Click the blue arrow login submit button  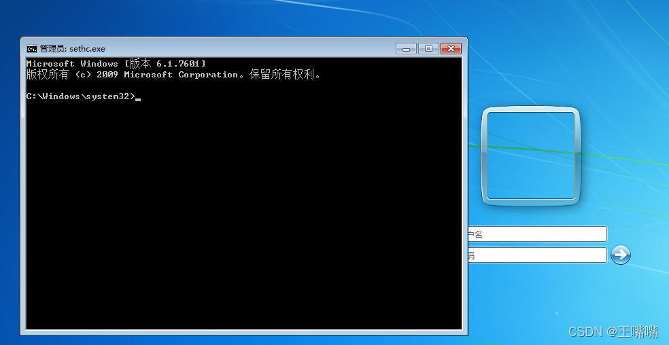pyautogui.click(x=620, y=255)
